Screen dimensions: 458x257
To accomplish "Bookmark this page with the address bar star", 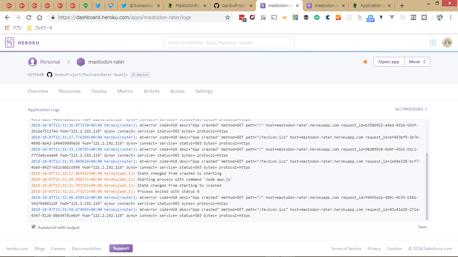I will pos(228,17).
